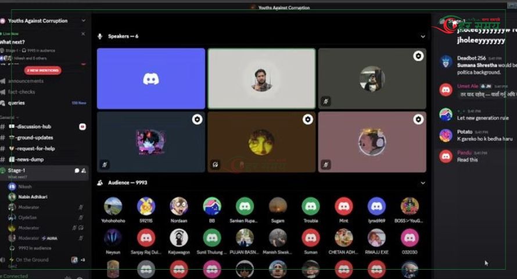Click the mute icon on bottom-middle speaker tile
The image size is (517, 279).
216,164
